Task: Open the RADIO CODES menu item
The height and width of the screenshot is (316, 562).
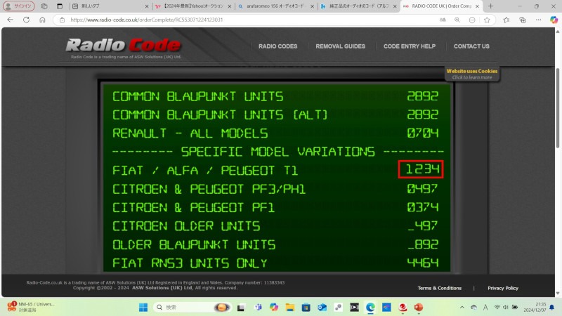Action: point(277,46)
